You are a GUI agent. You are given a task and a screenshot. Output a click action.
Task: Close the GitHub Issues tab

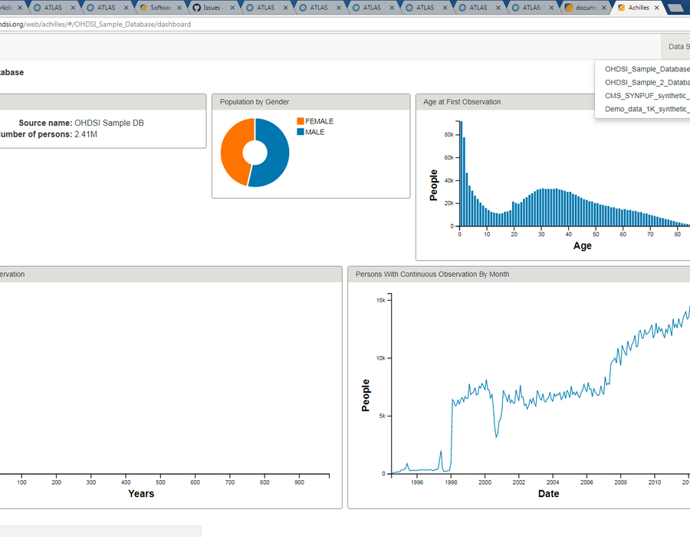232,8
